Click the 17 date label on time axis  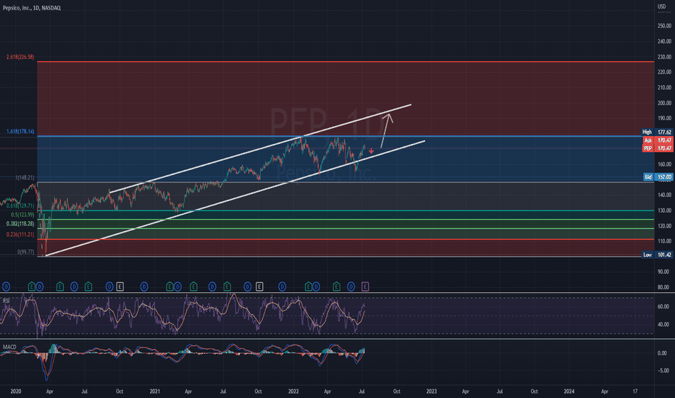point(635,391)
